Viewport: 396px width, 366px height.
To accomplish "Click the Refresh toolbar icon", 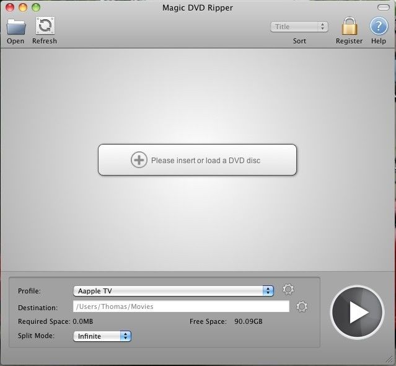I will point(45,25).
